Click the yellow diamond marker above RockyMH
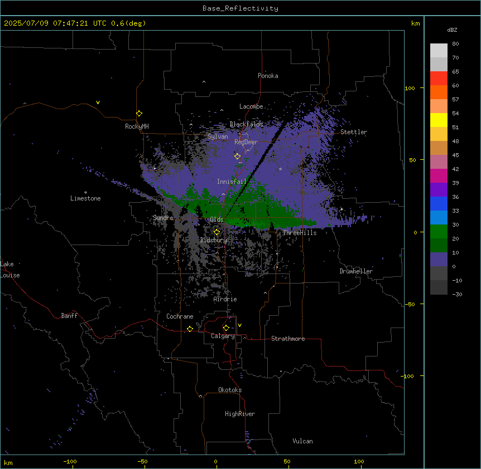This screenshot has width=481, height=469. [x=140, y=113]
